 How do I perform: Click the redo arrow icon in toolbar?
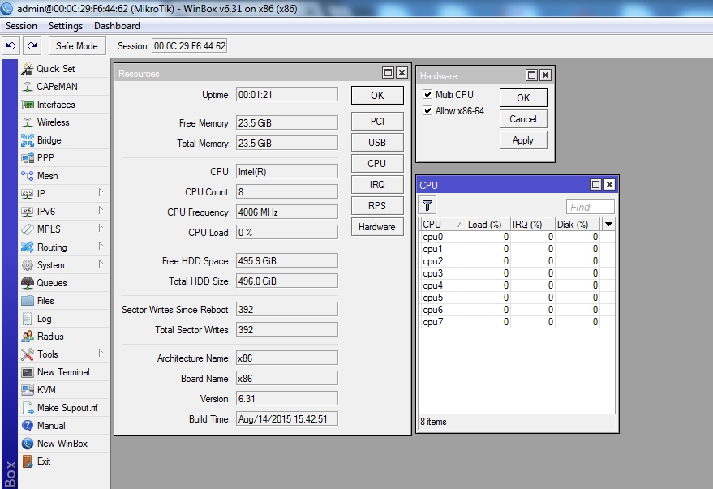coord(32,46)
